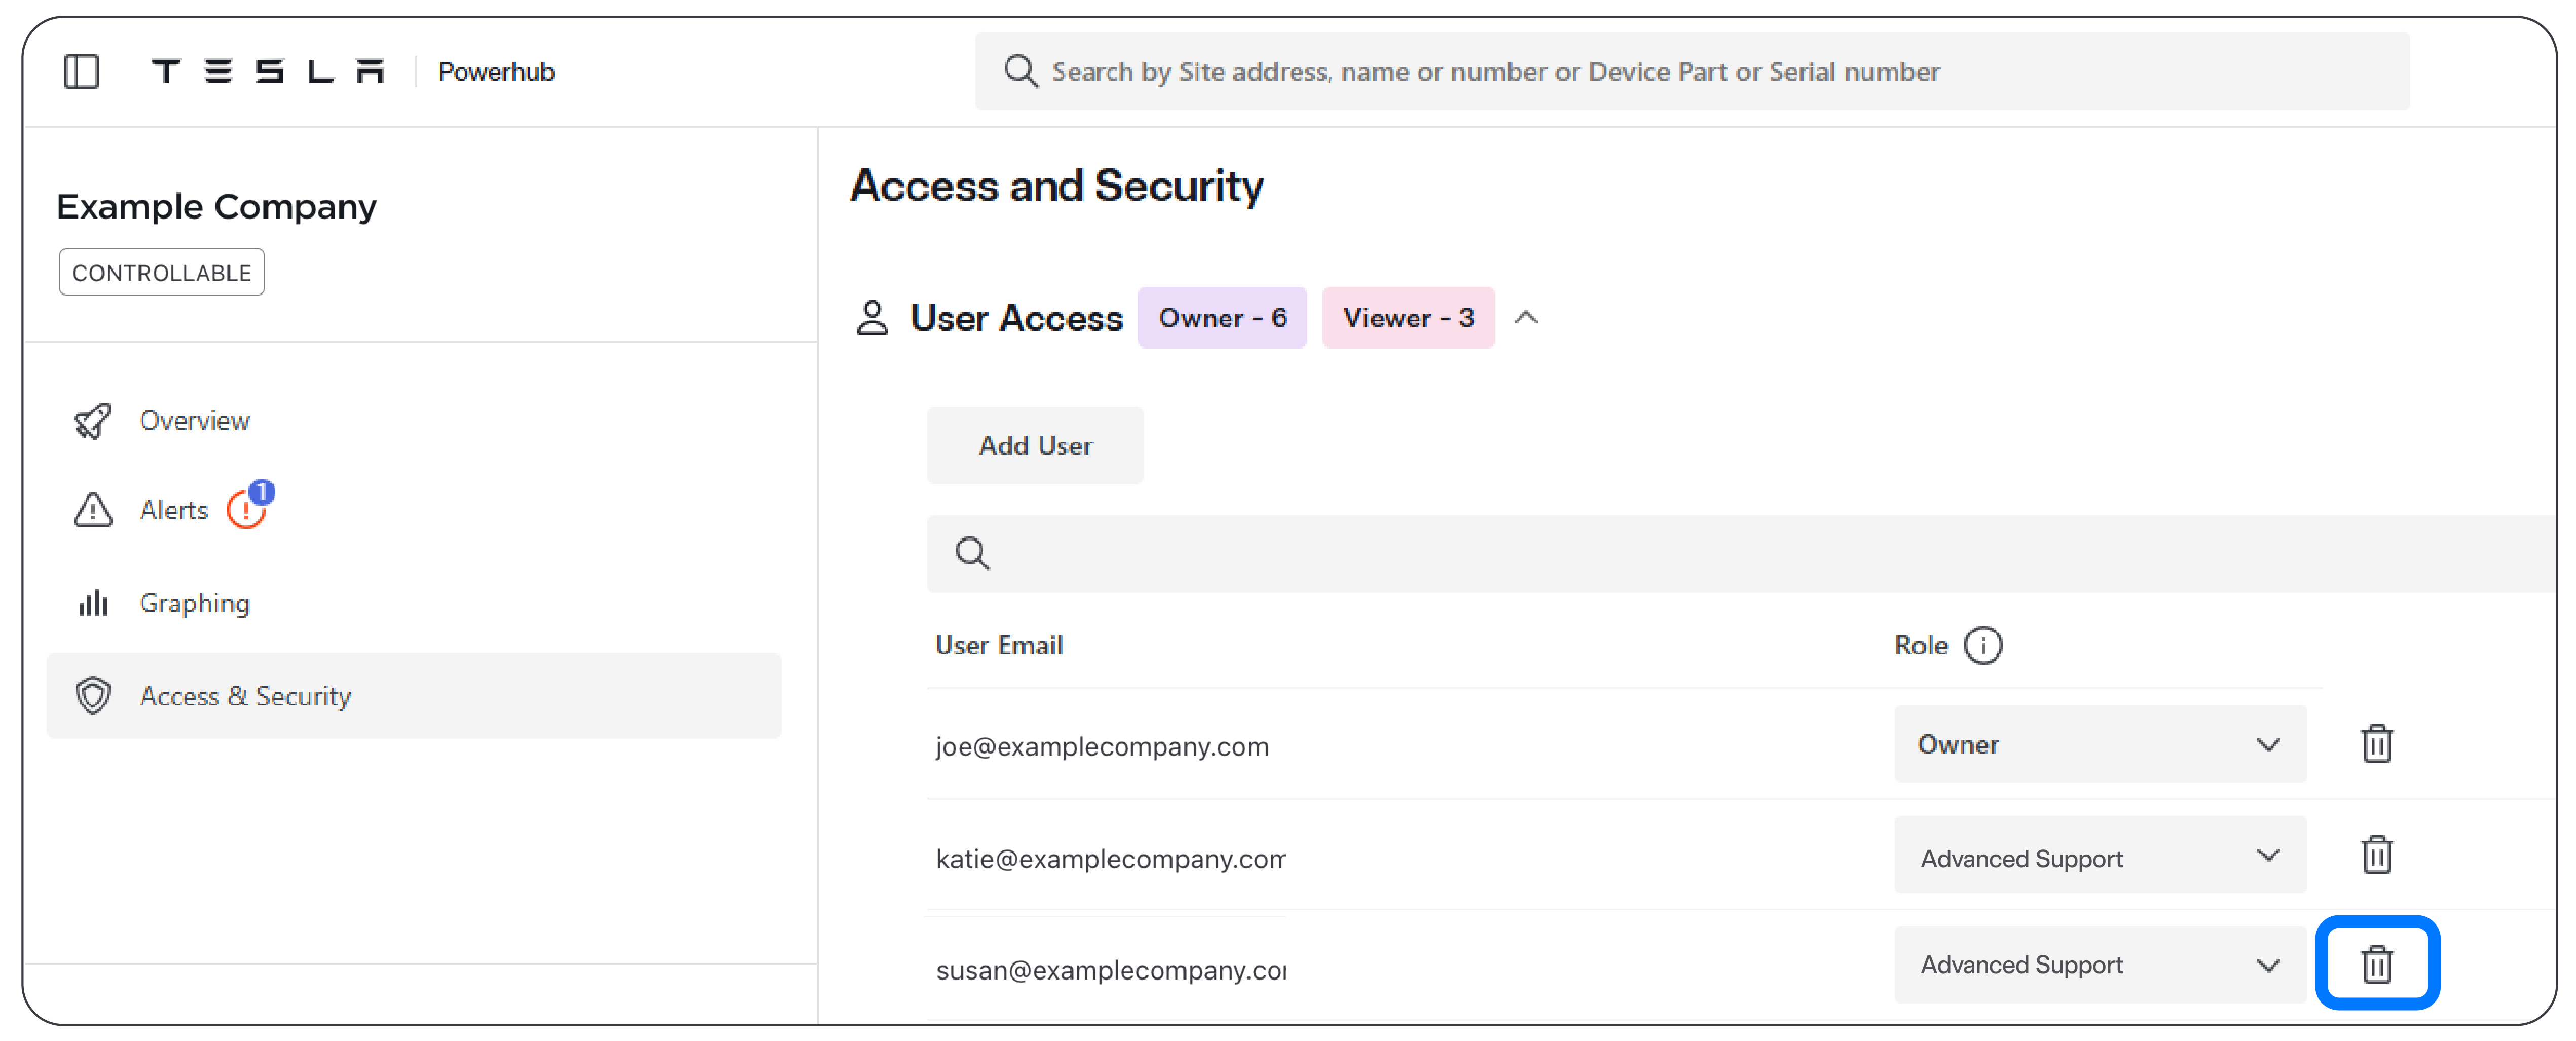The image size is (2576, 1041).
Task: Click the Add User button
Action: [x=1035, y=446]
